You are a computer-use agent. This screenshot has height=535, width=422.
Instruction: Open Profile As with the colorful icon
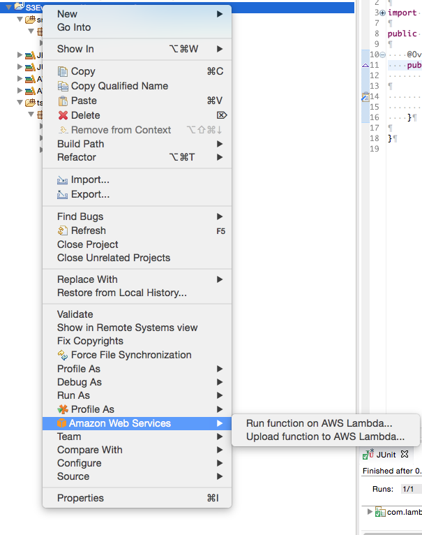(x=137, y=409)
